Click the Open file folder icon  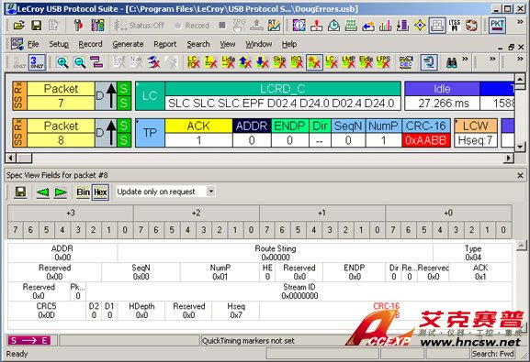[x=19, y=26]
